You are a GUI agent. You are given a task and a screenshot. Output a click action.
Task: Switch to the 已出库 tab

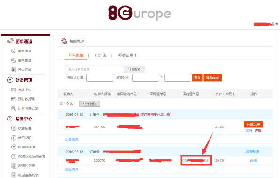(101, 56)
